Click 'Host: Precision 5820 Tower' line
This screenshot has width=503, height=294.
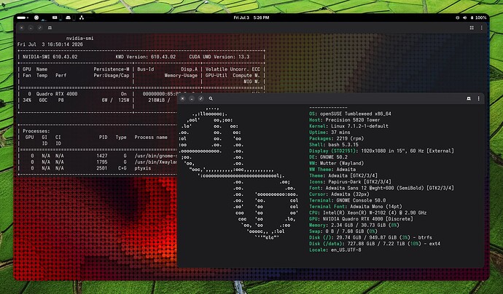pos(345,120)
